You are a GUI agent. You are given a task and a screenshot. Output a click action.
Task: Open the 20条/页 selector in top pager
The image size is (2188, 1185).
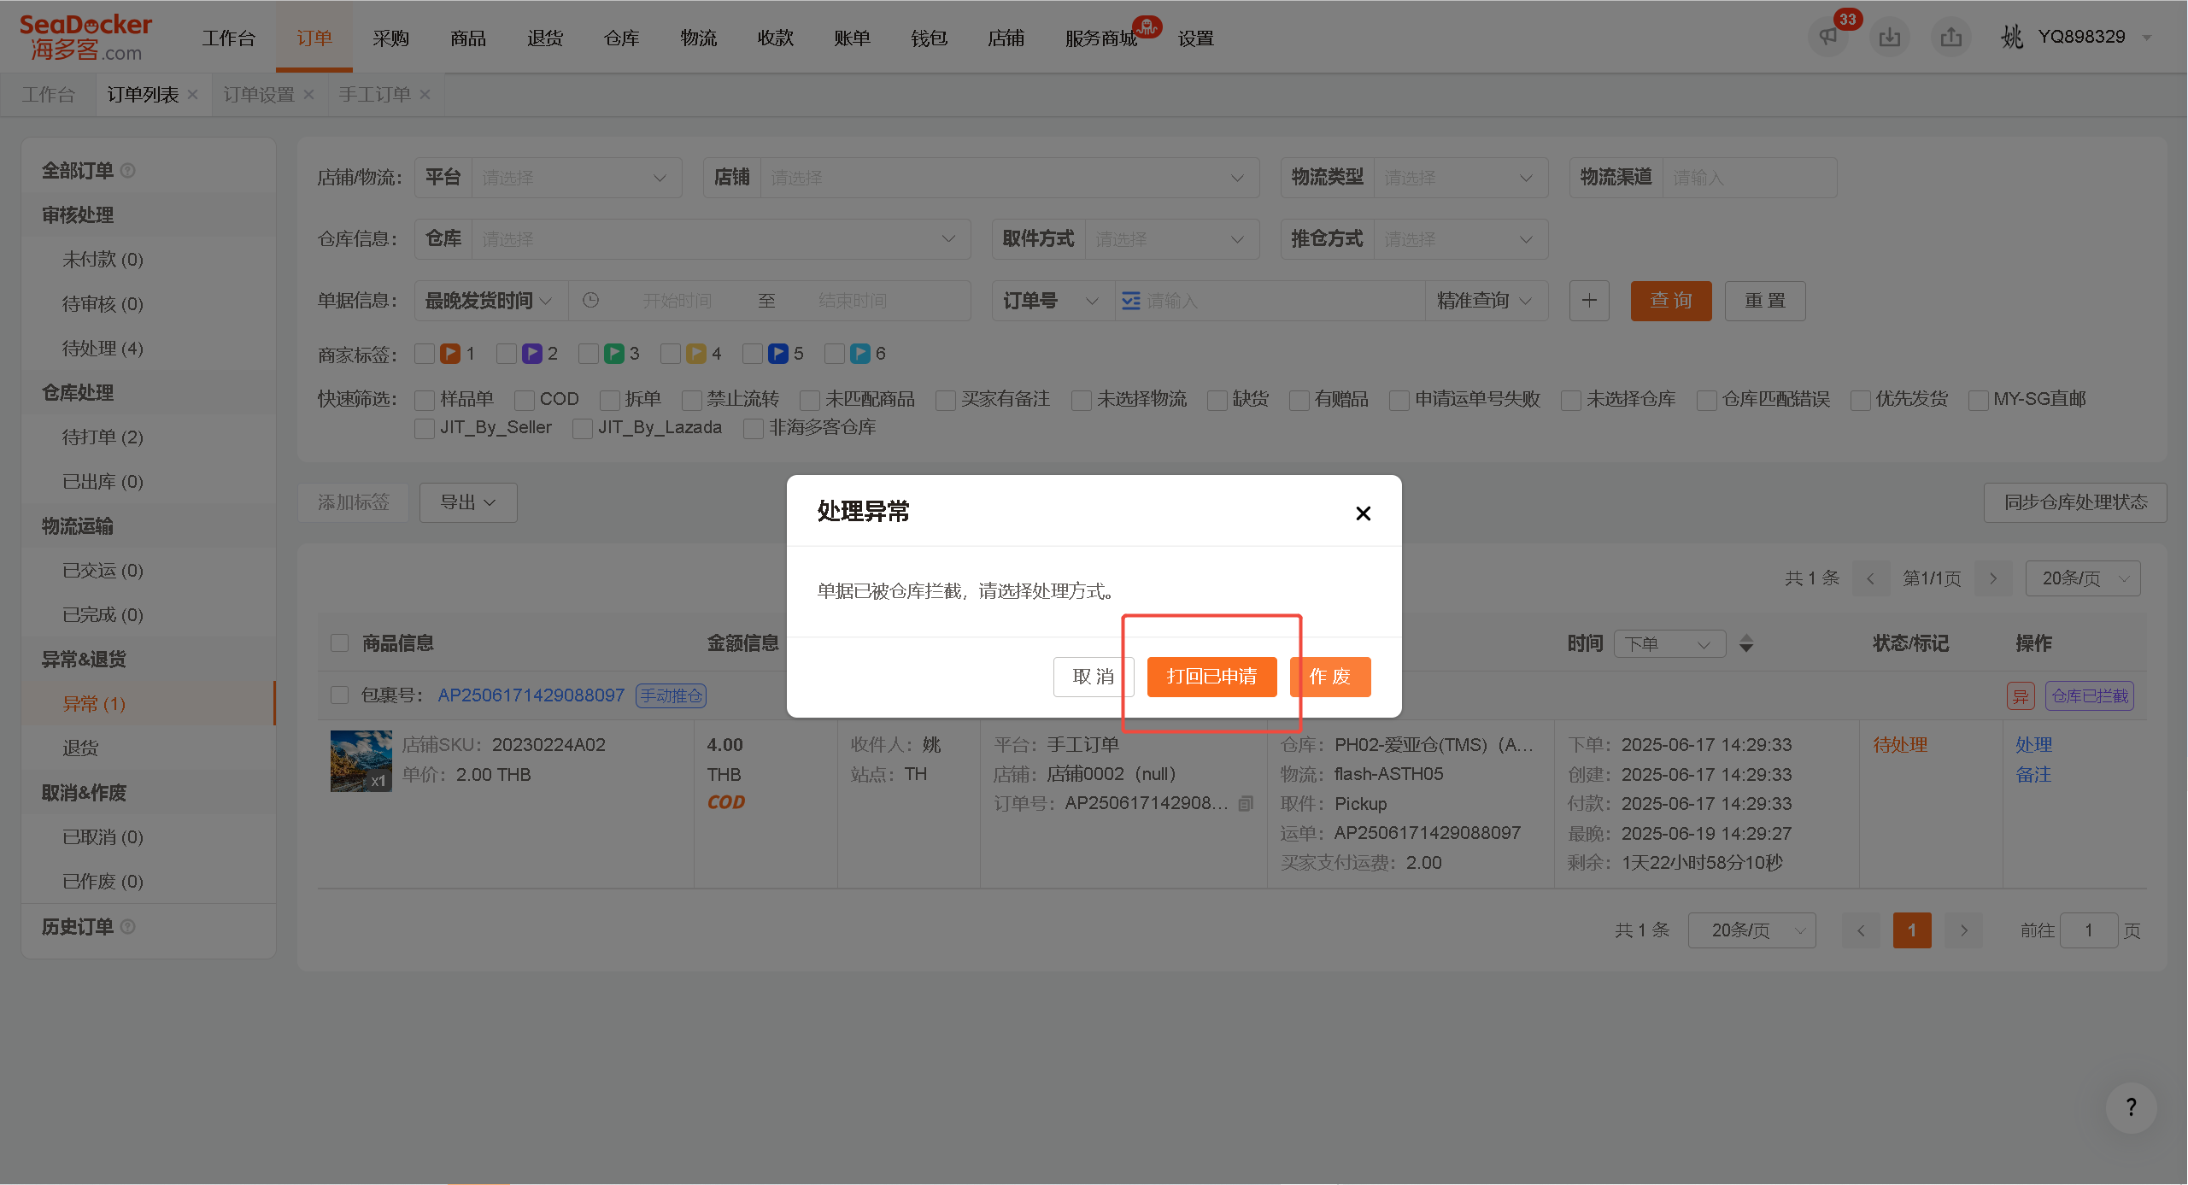pos(2083,578)
